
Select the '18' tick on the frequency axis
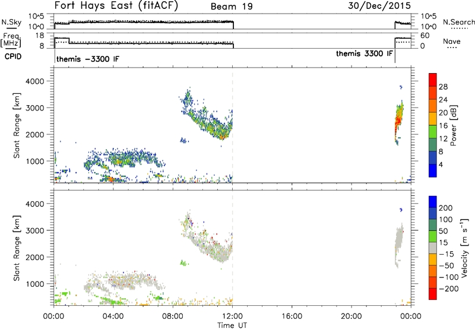40,36
